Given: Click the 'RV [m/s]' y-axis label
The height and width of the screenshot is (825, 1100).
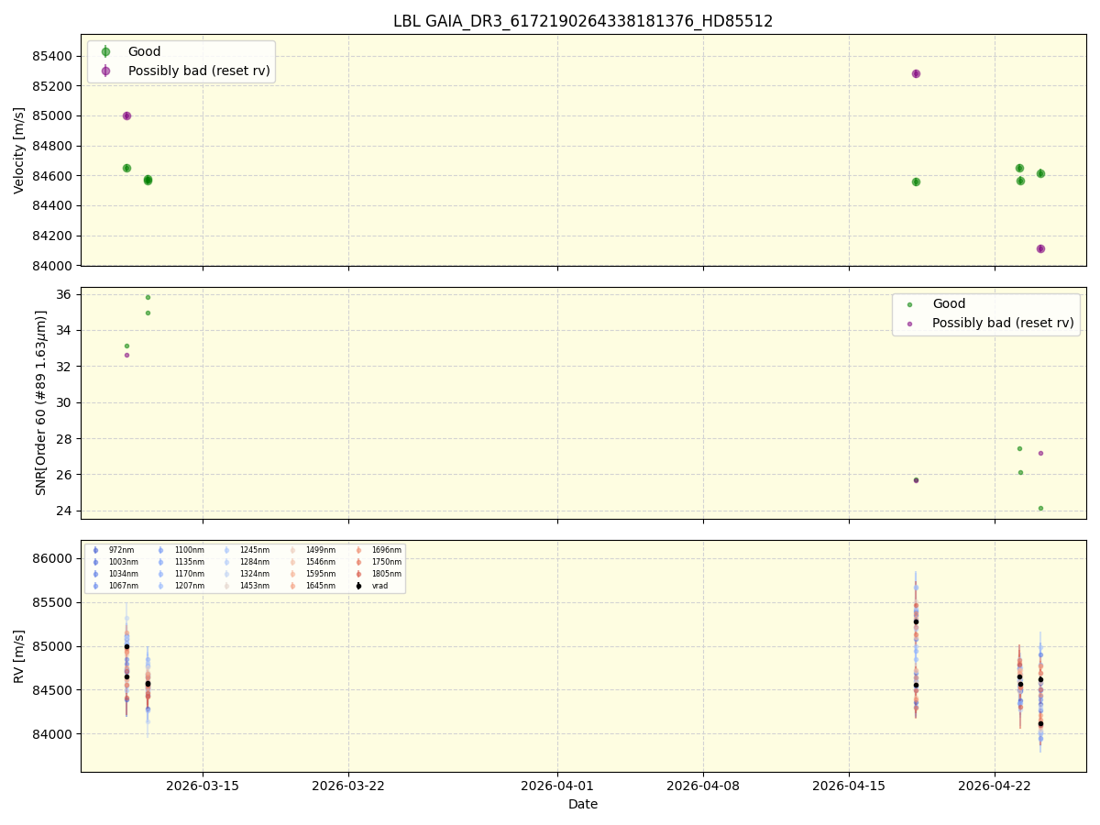Looking at the screenshot, I should tap(19, 656).
